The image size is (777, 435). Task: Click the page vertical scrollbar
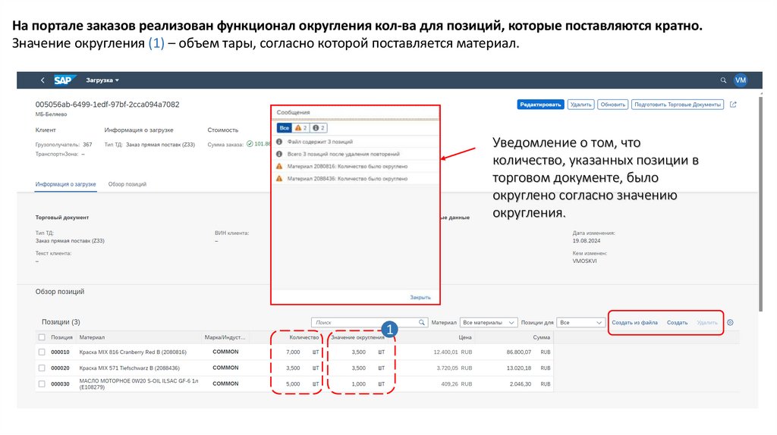pyautogui.click(x=760, y=203)
